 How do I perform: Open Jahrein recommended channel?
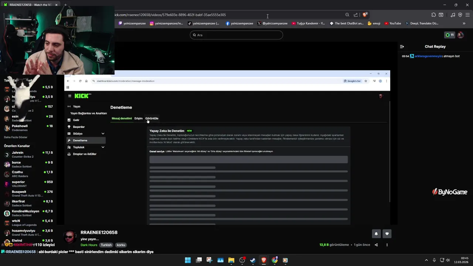point(28,154)
